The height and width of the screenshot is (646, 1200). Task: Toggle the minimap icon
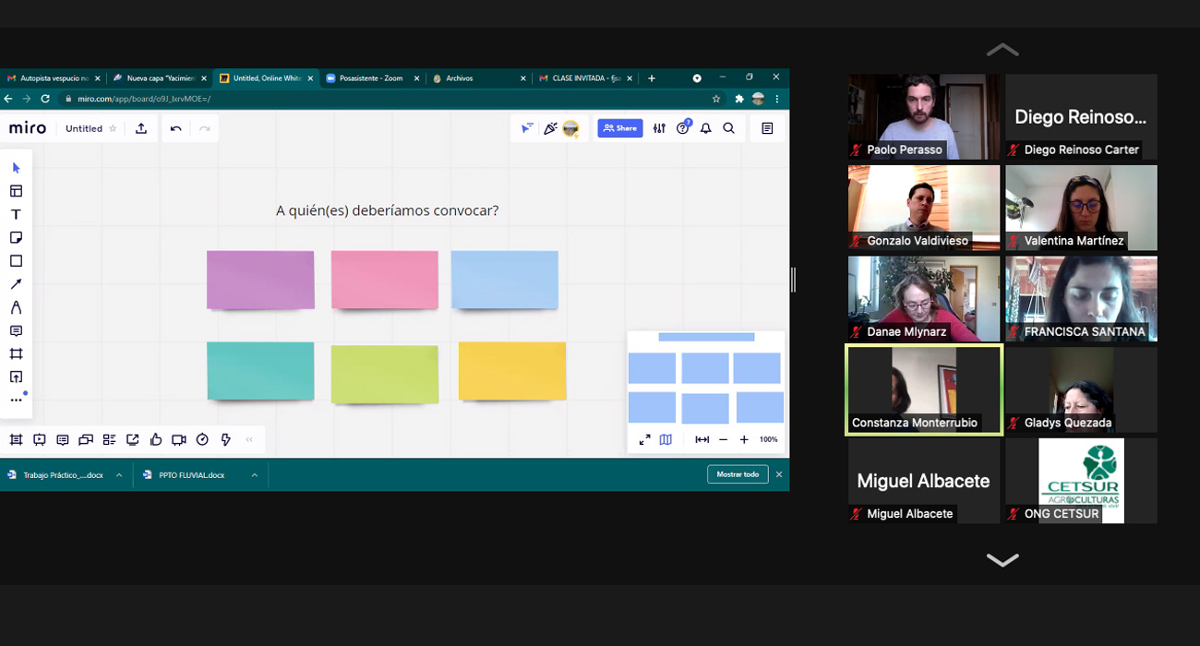(x=666, y=439)
